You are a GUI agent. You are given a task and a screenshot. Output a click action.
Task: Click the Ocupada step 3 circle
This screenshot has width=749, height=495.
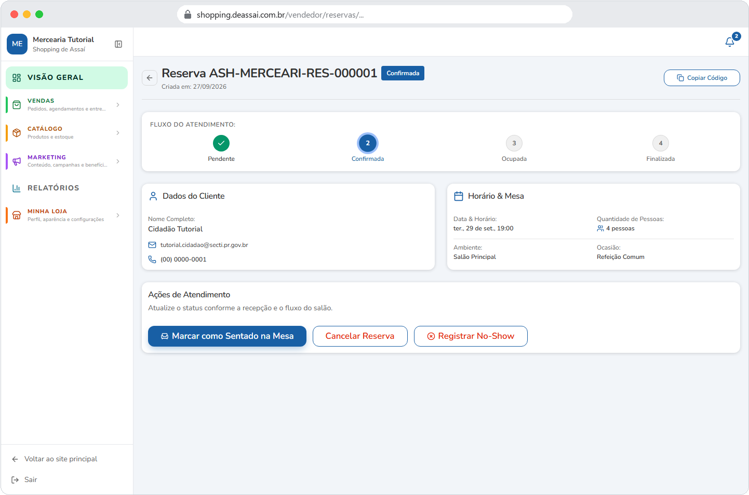514,143
